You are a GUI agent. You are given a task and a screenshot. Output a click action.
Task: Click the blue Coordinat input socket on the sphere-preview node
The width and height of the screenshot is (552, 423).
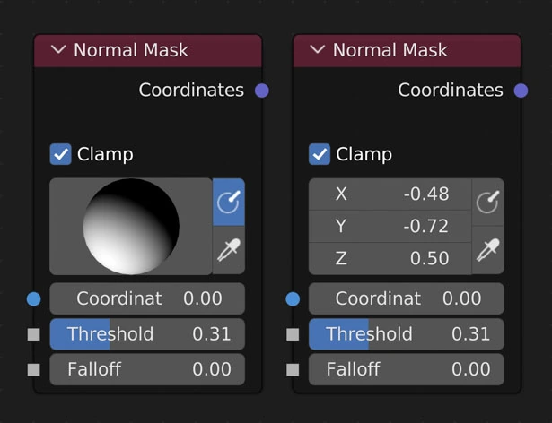coord(34,298)
